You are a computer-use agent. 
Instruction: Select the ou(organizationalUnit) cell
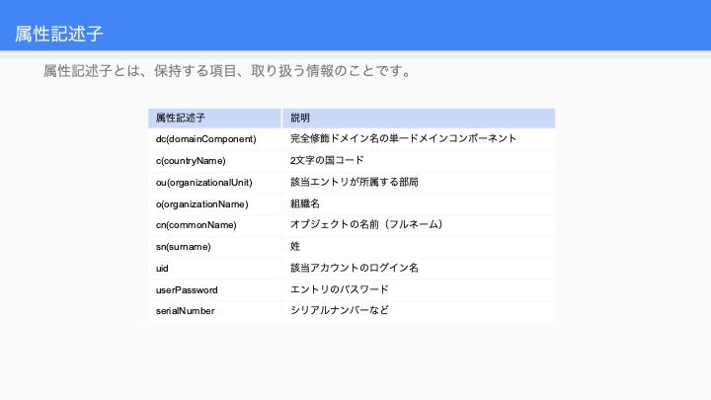(214, 183)
